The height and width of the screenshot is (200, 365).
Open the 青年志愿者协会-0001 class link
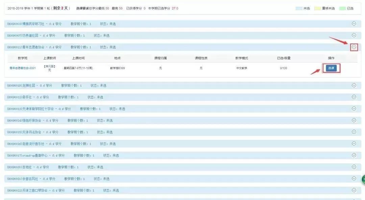click(x=23, y=68)
